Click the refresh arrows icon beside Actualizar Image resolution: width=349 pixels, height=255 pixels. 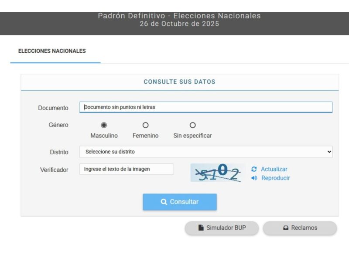coord(254,169)
